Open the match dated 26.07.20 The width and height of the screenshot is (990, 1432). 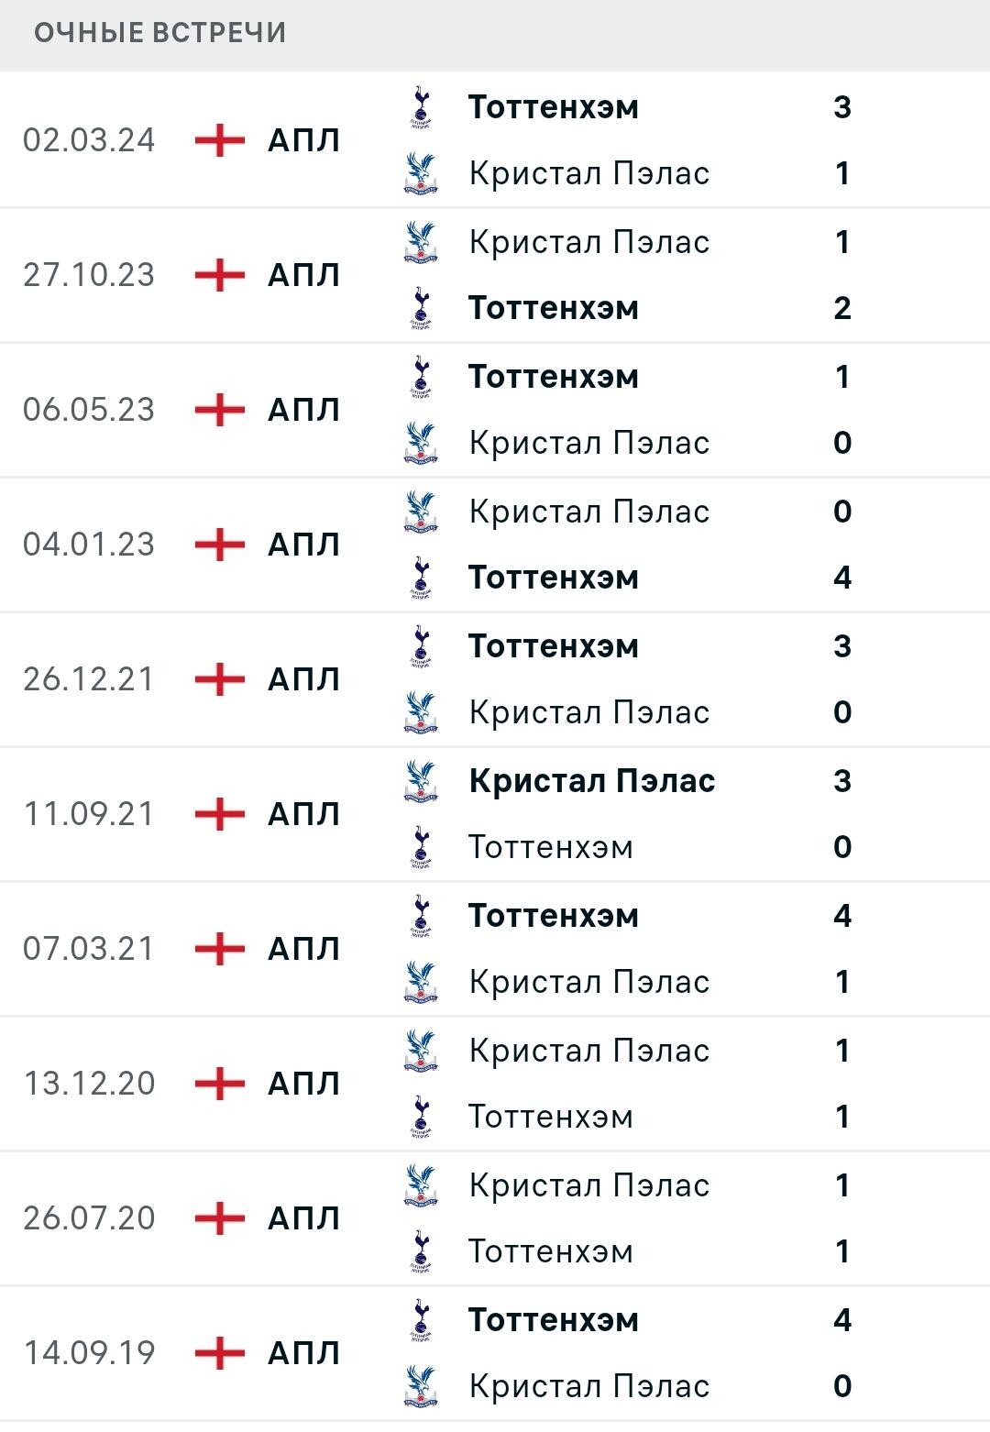click(495, 1218)
